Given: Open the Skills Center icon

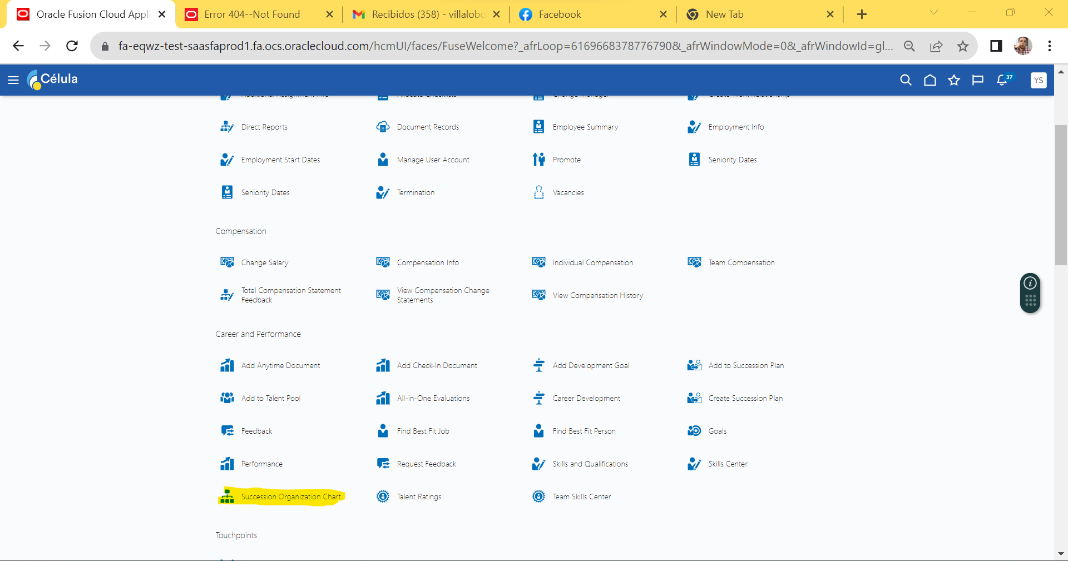Looking at the screenshot, I should tap(694, 464).
